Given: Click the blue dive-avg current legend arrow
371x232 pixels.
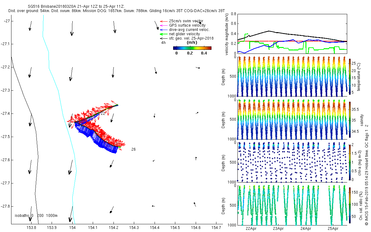Looking at the screenshot, I should [164, 30].
